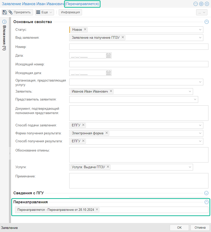Collapse the Основные свойства section

click(207, 22)
